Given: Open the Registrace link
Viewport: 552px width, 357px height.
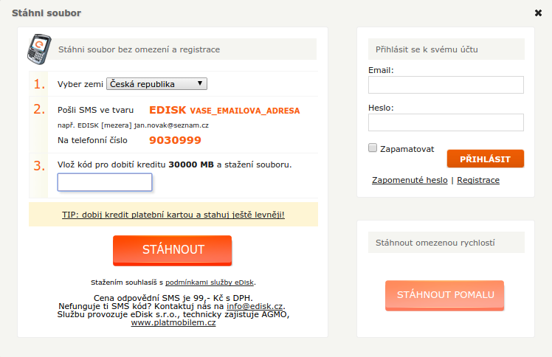Looking at the screenshot, I should pos(478,180).
